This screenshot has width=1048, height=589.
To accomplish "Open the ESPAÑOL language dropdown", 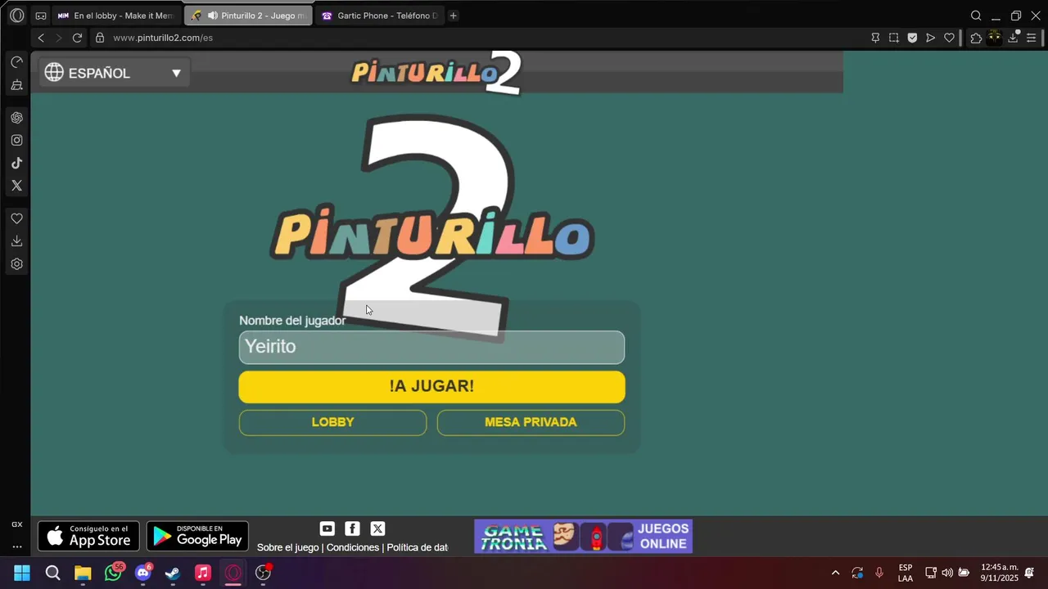I will pos(114,73).
